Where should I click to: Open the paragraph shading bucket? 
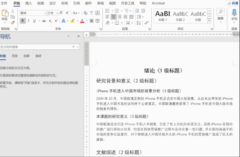tap(108, 23)
